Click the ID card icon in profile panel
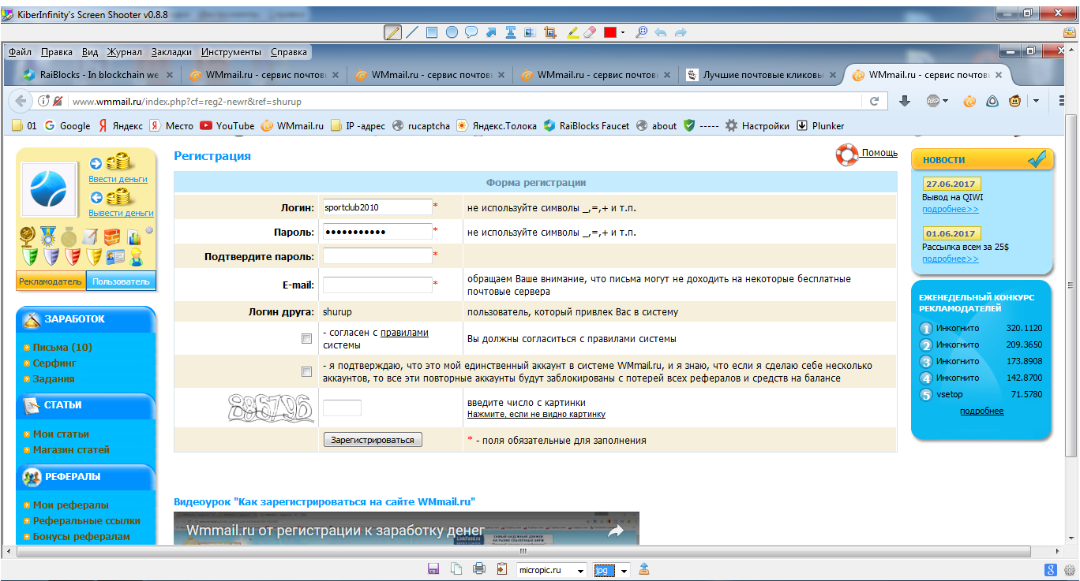The height and width of the screenshot is (581, 1080). (115, 257)
